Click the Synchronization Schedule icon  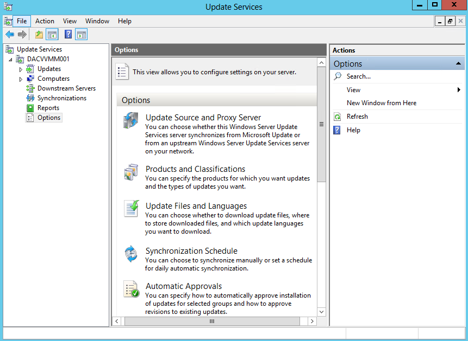point(131,254)
